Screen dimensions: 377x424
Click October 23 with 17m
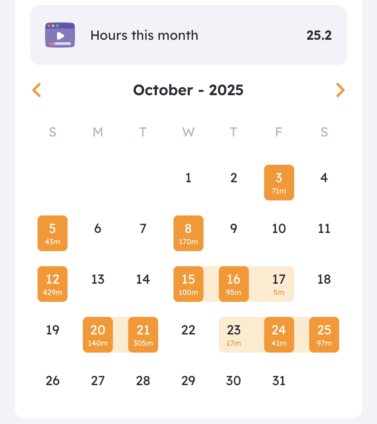coord(234,335)
